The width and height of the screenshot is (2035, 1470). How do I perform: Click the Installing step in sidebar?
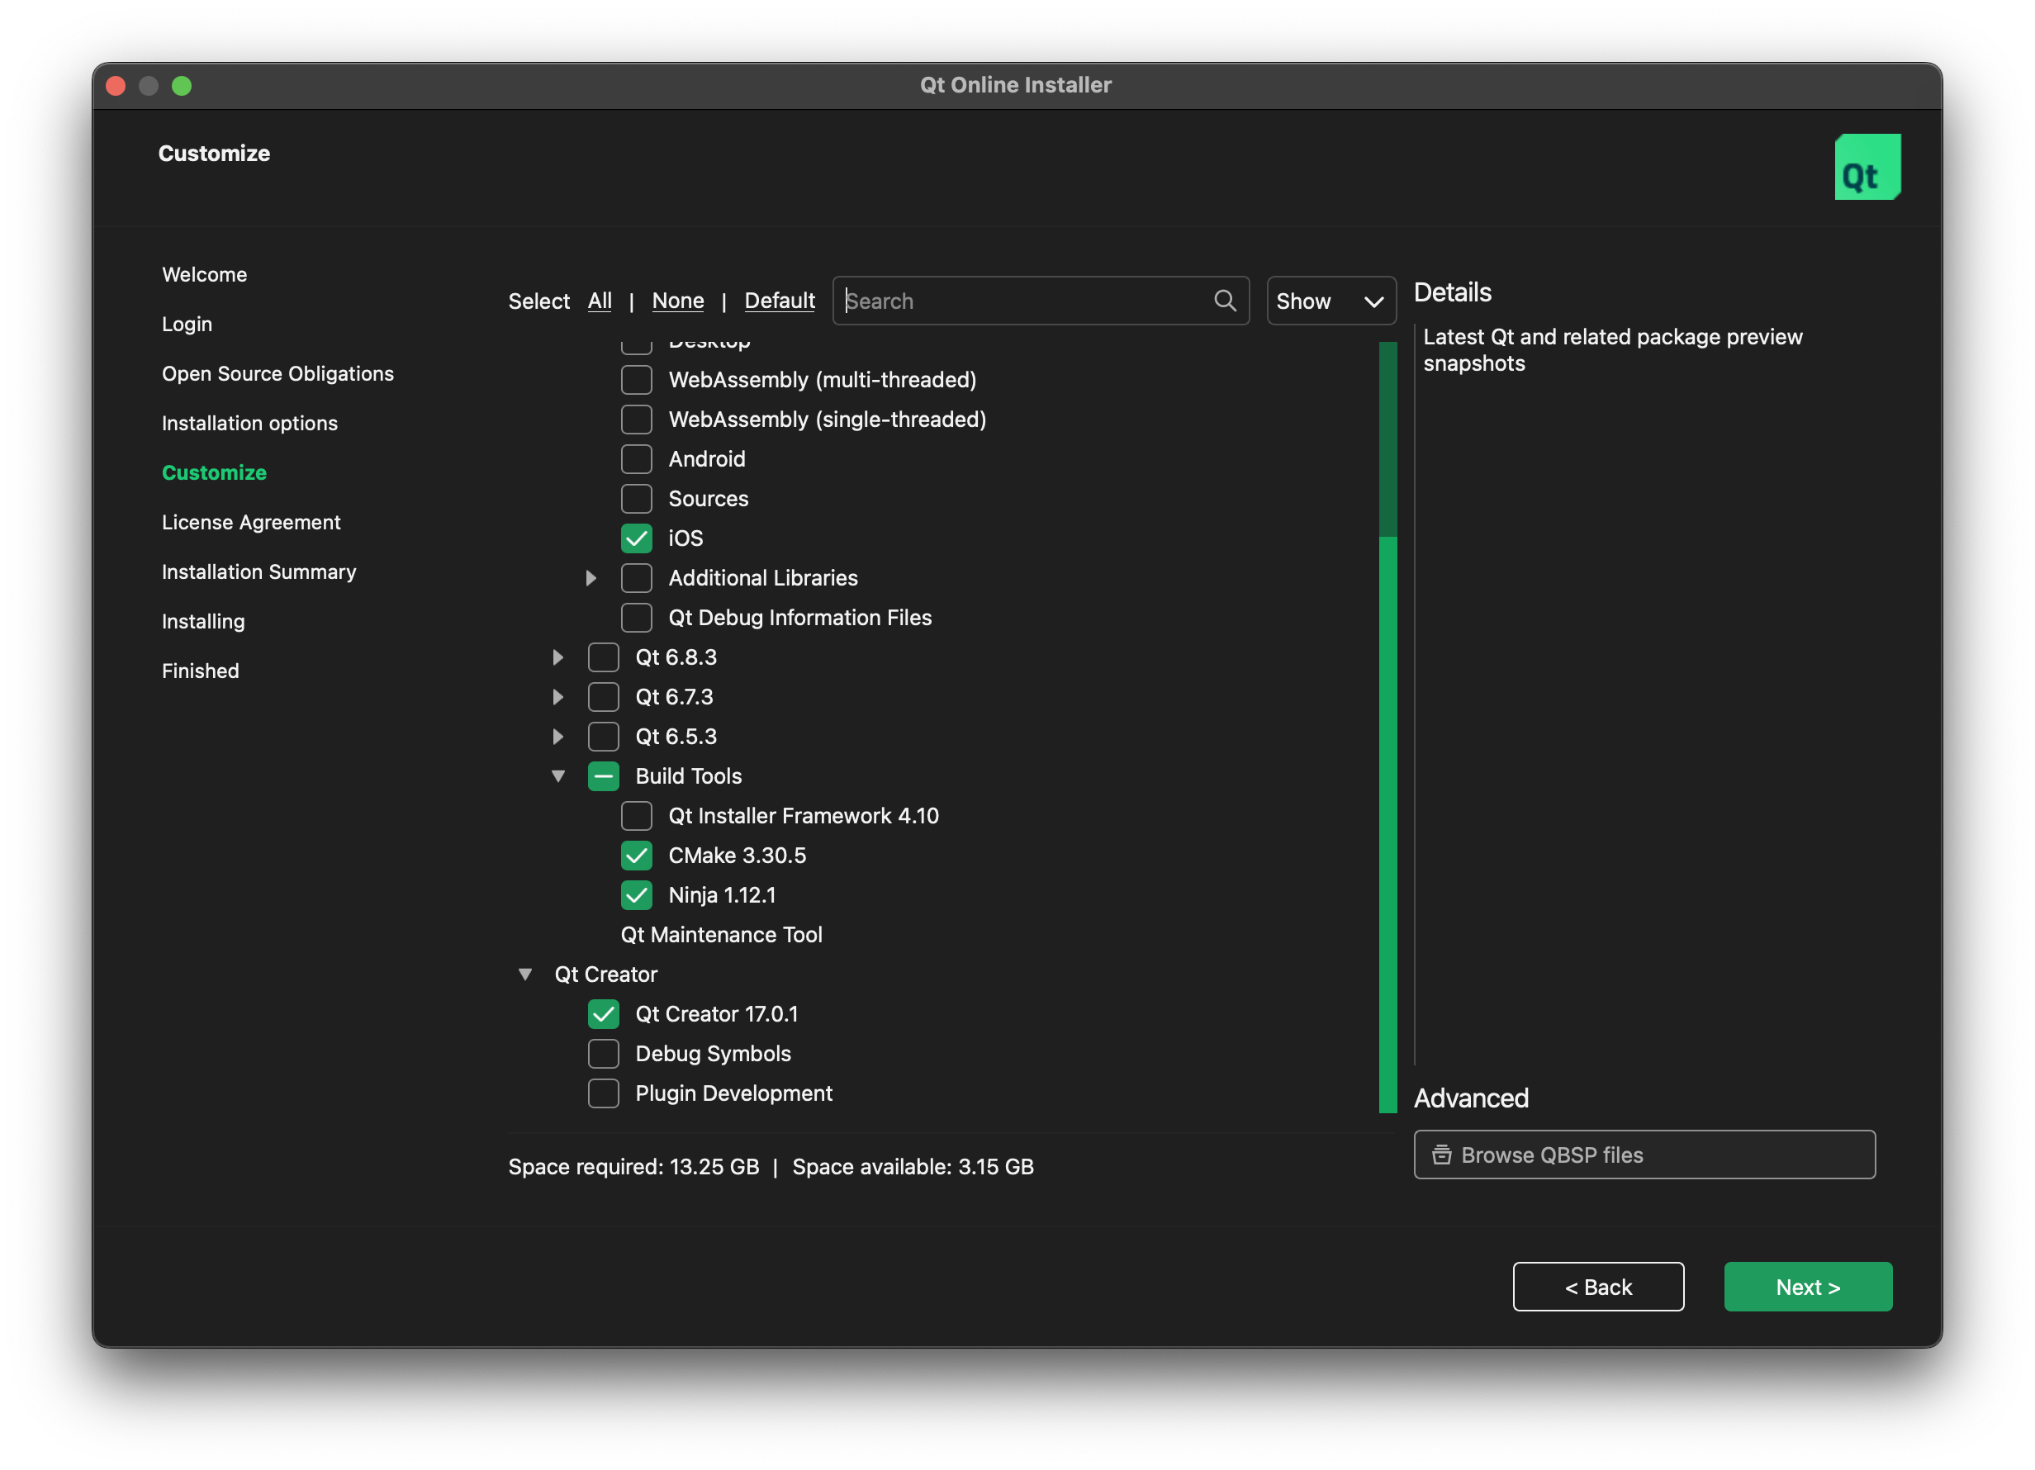point(203,621)
